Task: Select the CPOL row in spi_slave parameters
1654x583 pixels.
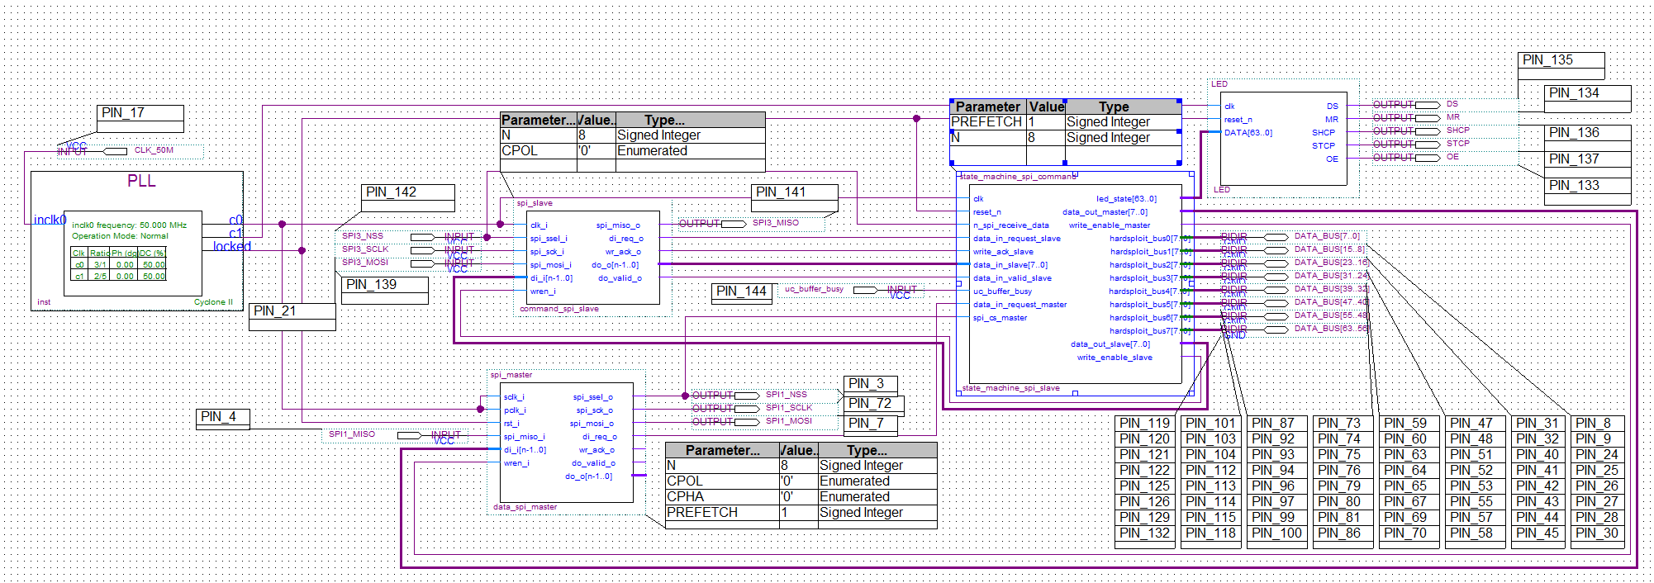Action: (x=633, y=151)
